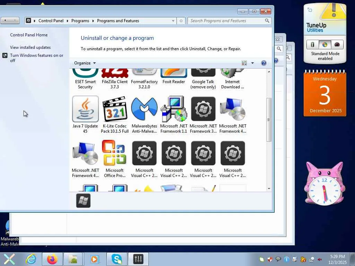Select FormatFactory 3.2.1.0 program
The height and width of the screenshot is (266, 355).
coord(144,79)
